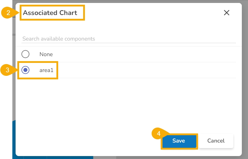Close the Associated Chart dialog
The width and height of the screenshot is (248, 159).
pos(227,13)
